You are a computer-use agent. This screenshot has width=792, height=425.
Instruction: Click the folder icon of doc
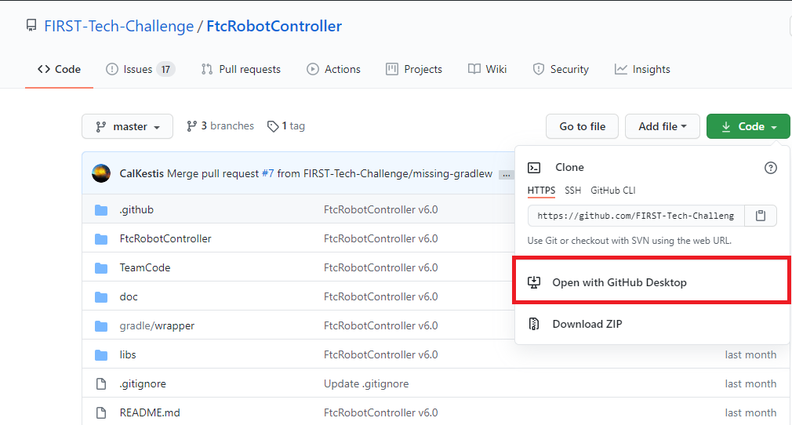tap(101, 296)
